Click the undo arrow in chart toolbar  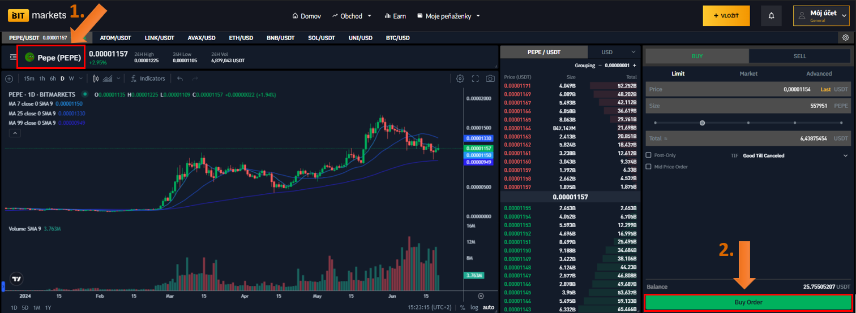(180, 79)
